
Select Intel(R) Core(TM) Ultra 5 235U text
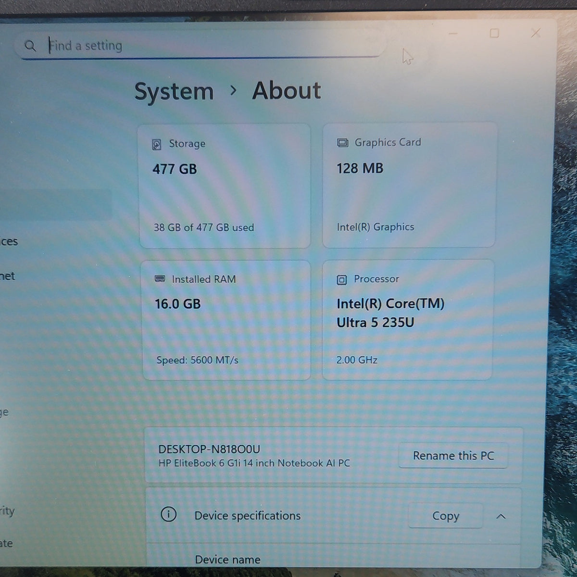point(390,313)
